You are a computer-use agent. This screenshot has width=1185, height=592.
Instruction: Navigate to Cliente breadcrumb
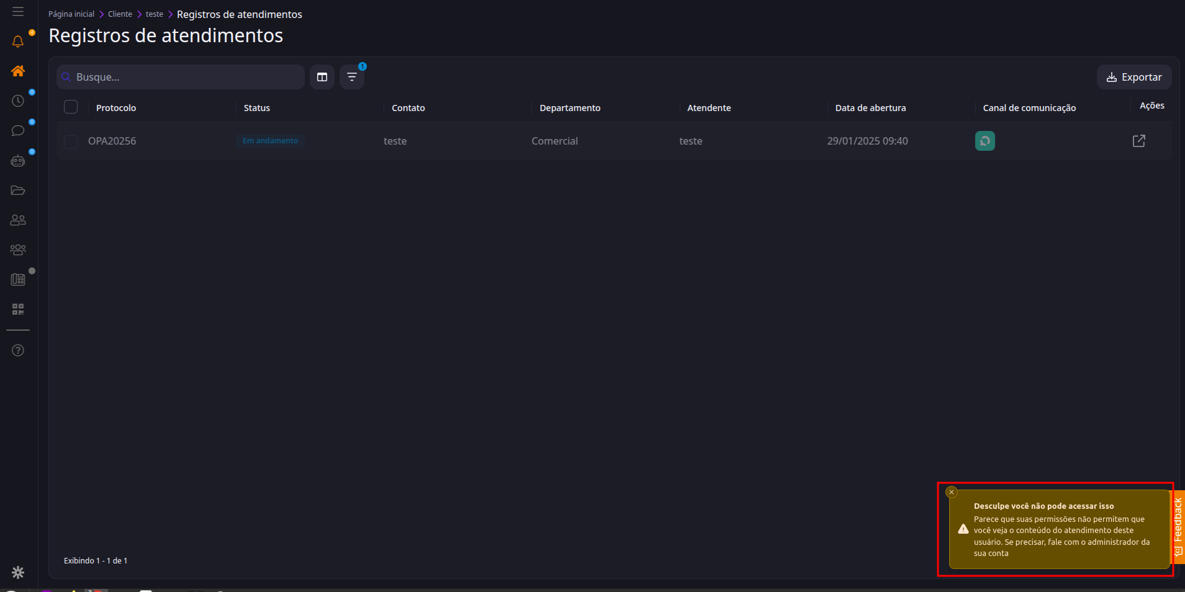point(120,14)
